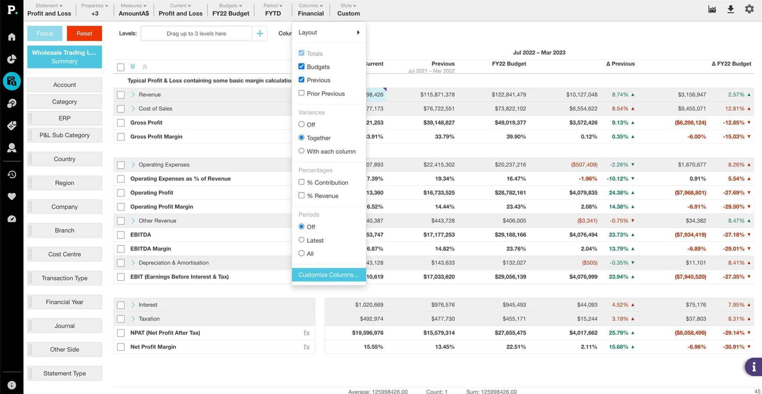Click the favorites heart icon in the sidebar
Screen dimensions: 762x394
point(12,196)
